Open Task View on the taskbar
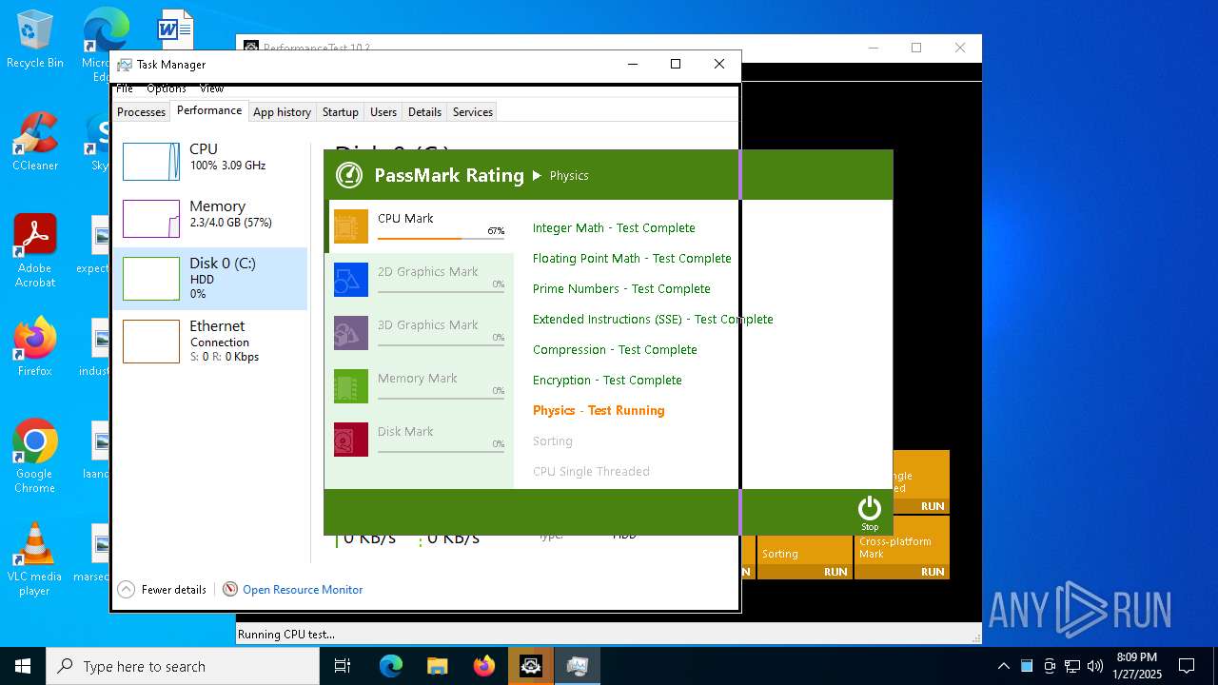 (343, 666)
